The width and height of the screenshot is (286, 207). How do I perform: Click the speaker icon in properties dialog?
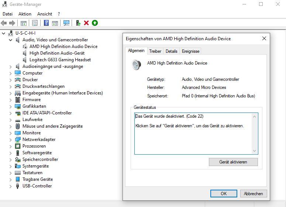[x=137, y=65]
